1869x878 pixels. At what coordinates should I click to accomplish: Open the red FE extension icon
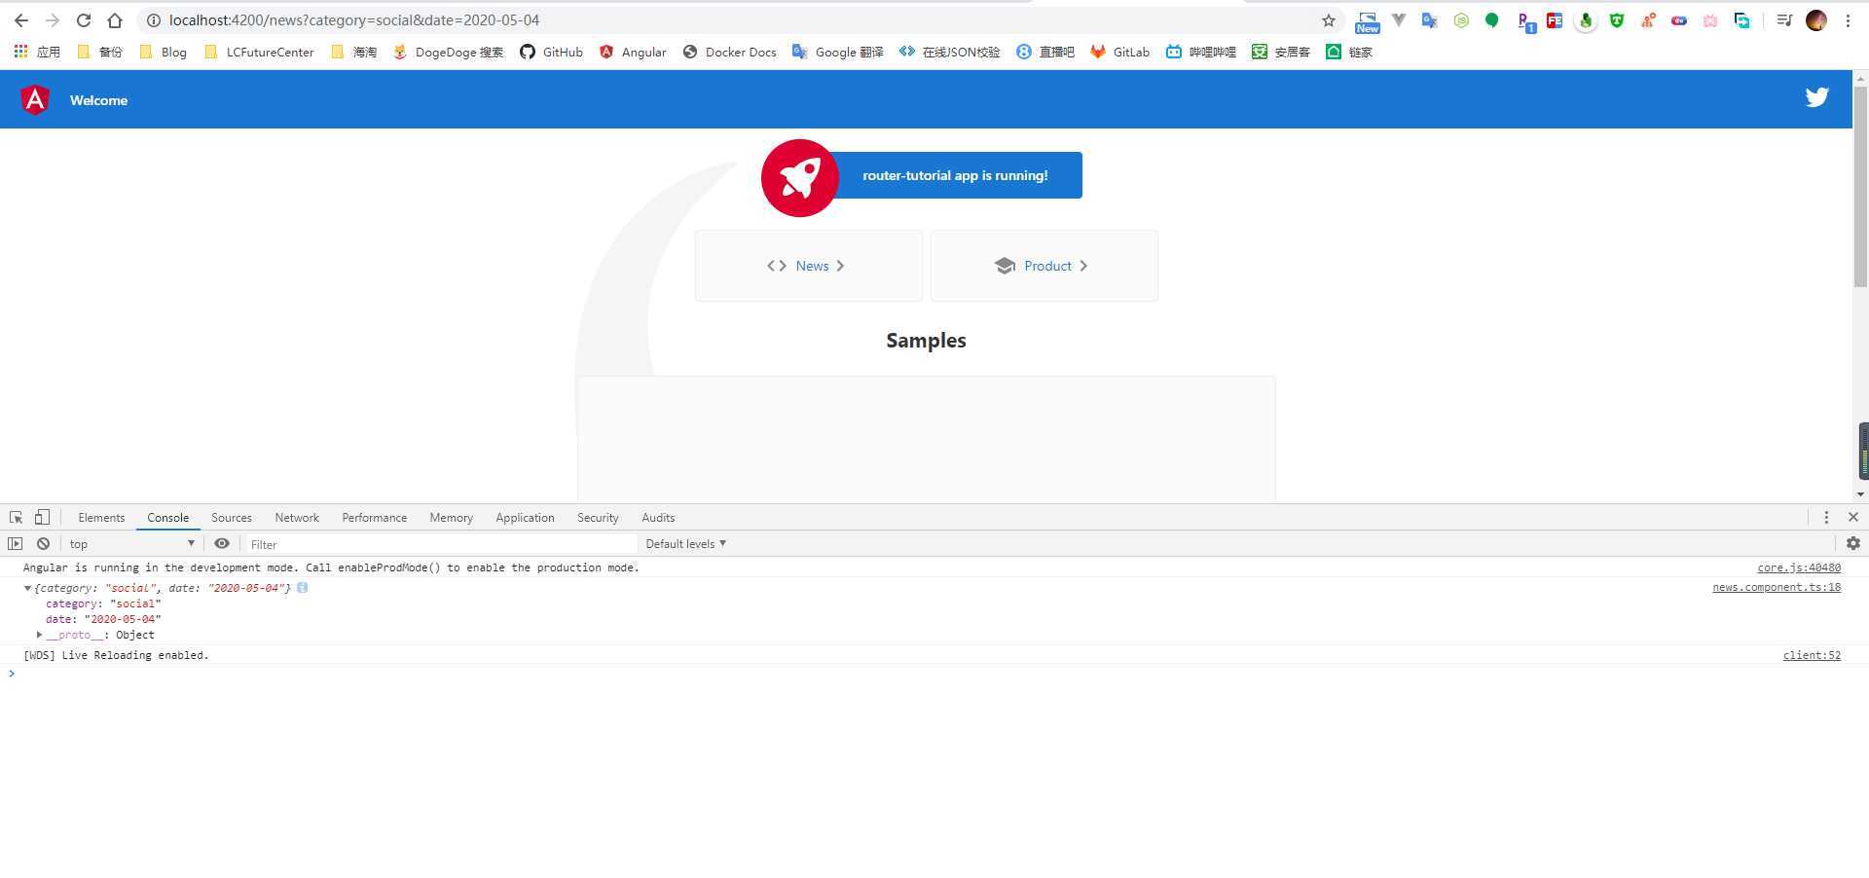1555,19
